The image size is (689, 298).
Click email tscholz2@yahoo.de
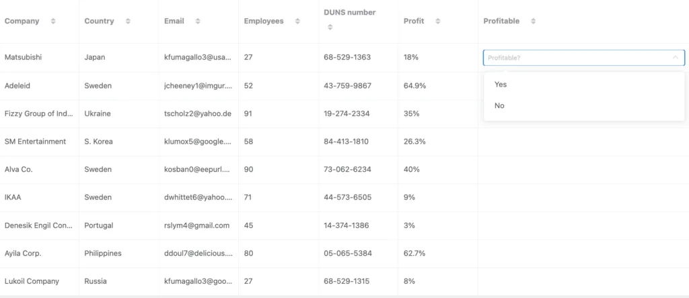pos(198,114)
